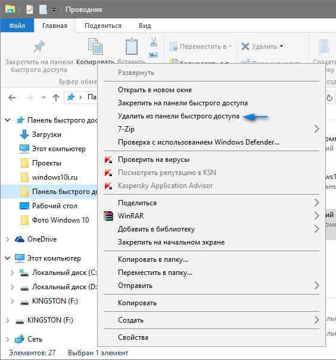Expand the Локальный диск (C:) node
This screenshot has width=336, height=360.
point(12,273)
